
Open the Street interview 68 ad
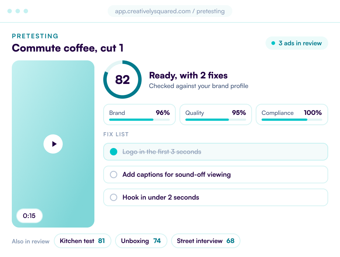click(x=205, y=241)
